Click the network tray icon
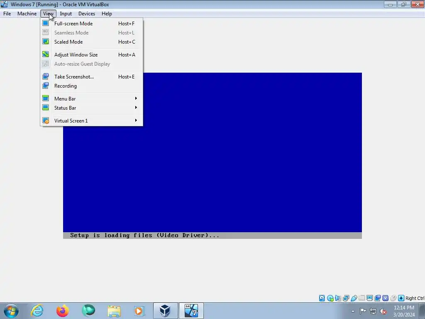425x319 pixels. [373, 311]
